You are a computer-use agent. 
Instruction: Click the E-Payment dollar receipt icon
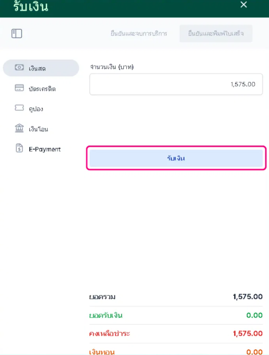click(19, 149)
